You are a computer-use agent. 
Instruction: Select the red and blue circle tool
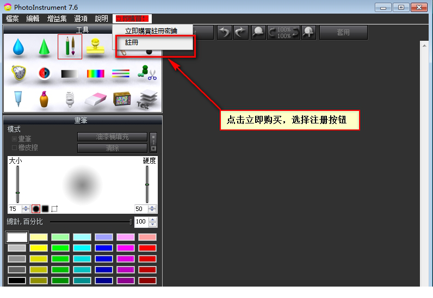tap(44, 73)
